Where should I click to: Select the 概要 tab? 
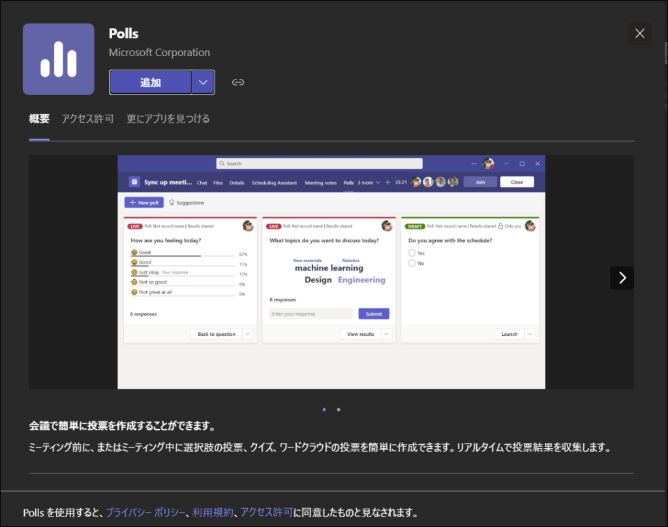pyautogui.click(x=39, y=119)
